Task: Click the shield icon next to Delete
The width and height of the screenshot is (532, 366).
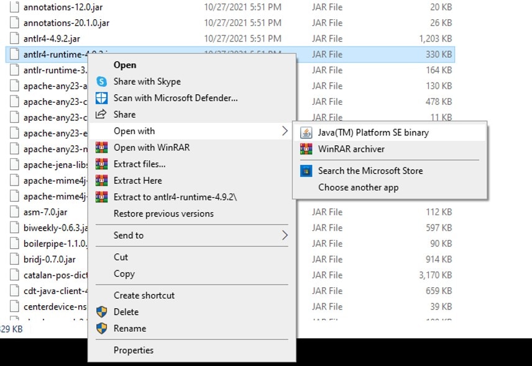Action: [101, 312]
